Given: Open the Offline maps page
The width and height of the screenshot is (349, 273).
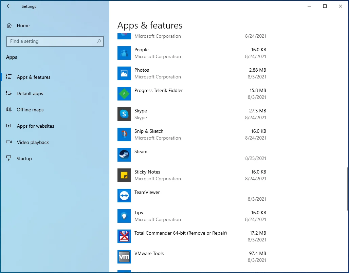Looking at the screenshot, I should pos(55,110).
